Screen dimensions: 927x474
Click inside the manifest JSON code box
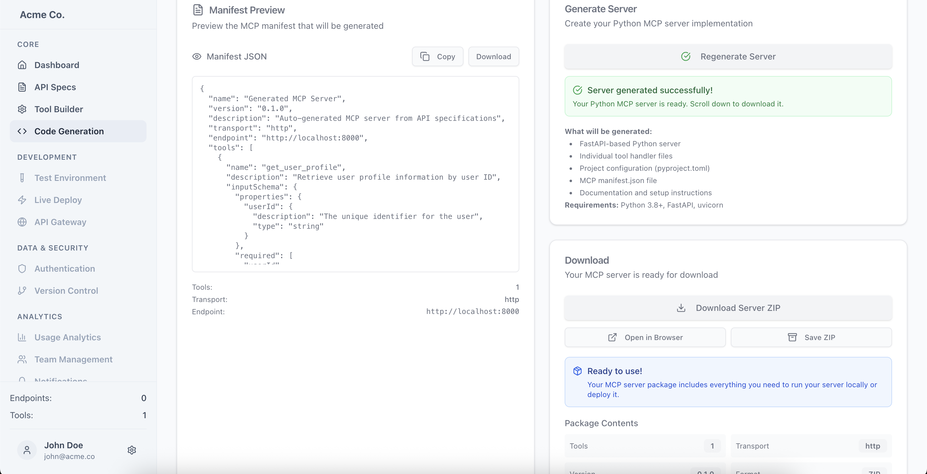355,174
